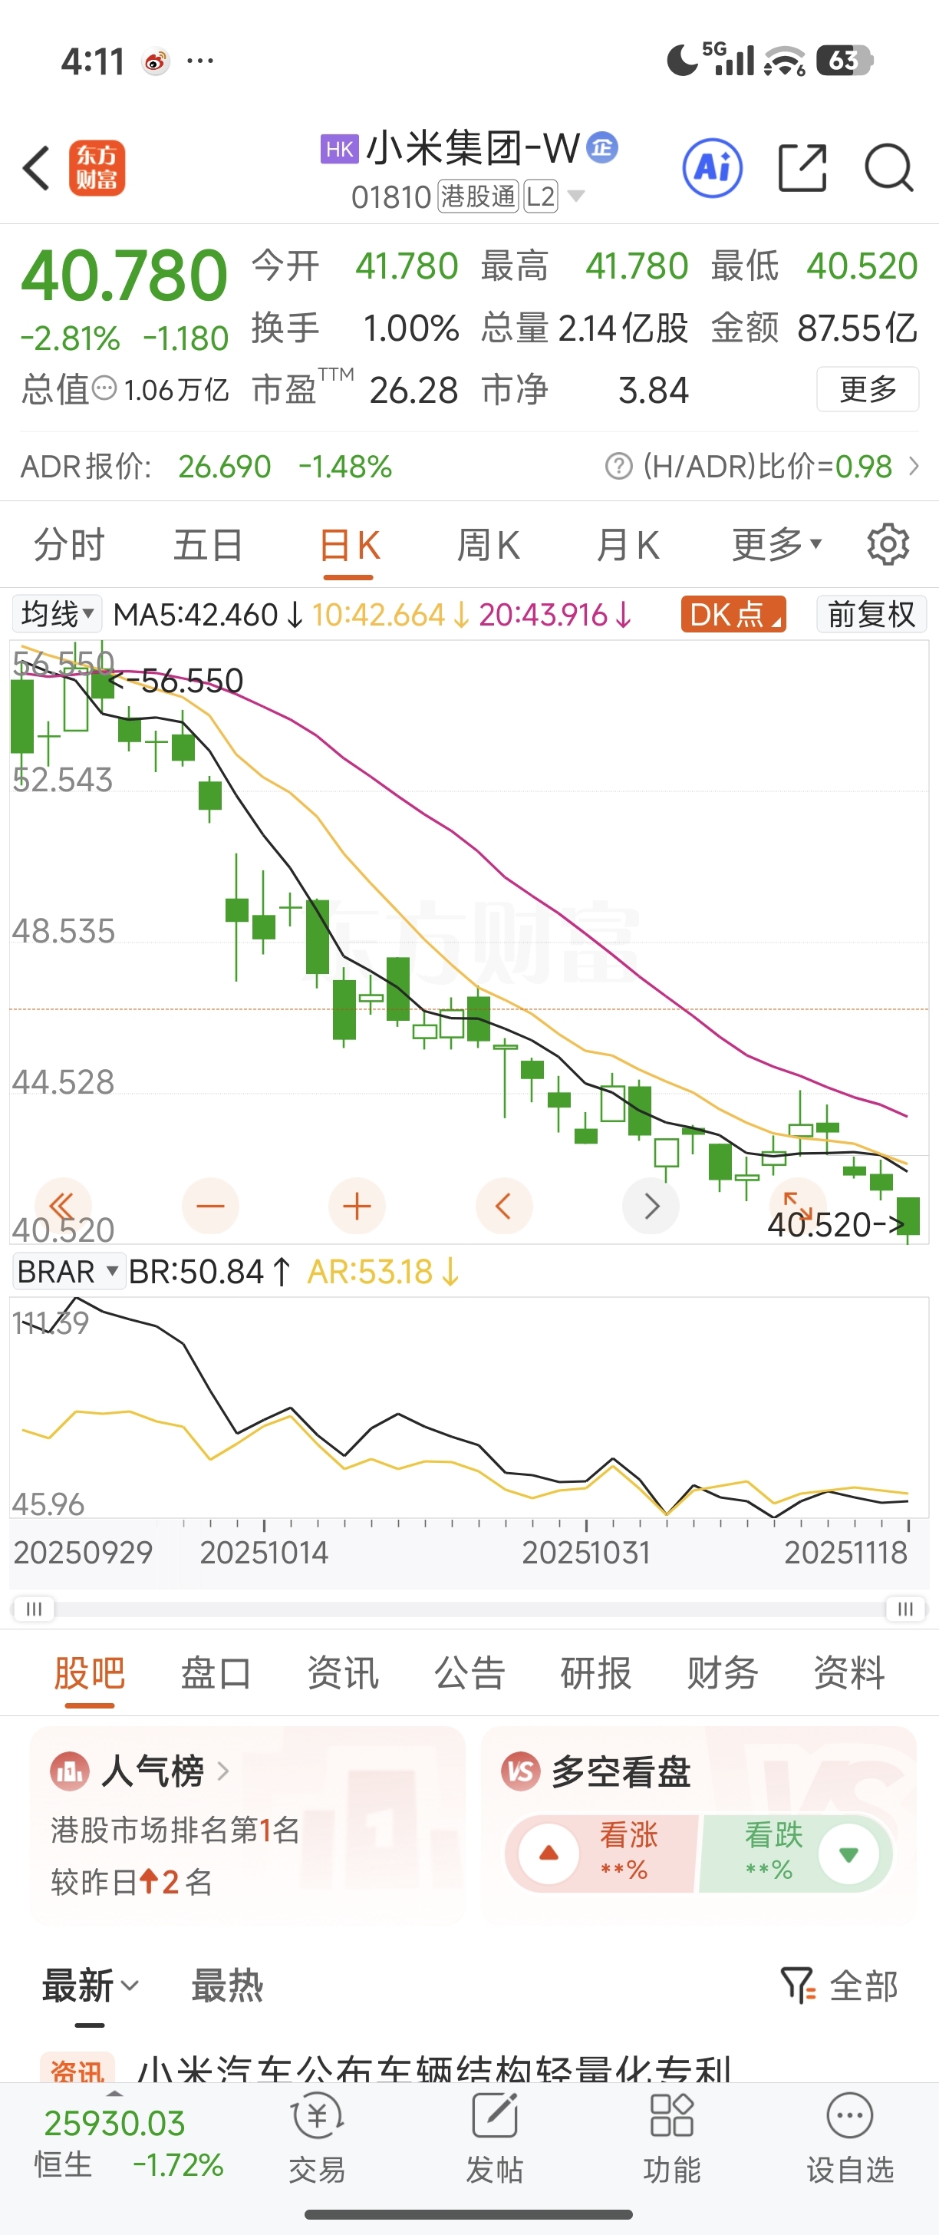Tap the 多空看盘 VS icon
Viewport: 939px width, 2235px height.
[x=520, y=1771]
